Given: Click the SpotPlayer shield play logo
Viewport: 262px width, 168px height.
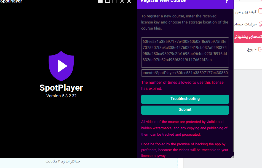Looking at the screenshot, I should coord(61,66).
